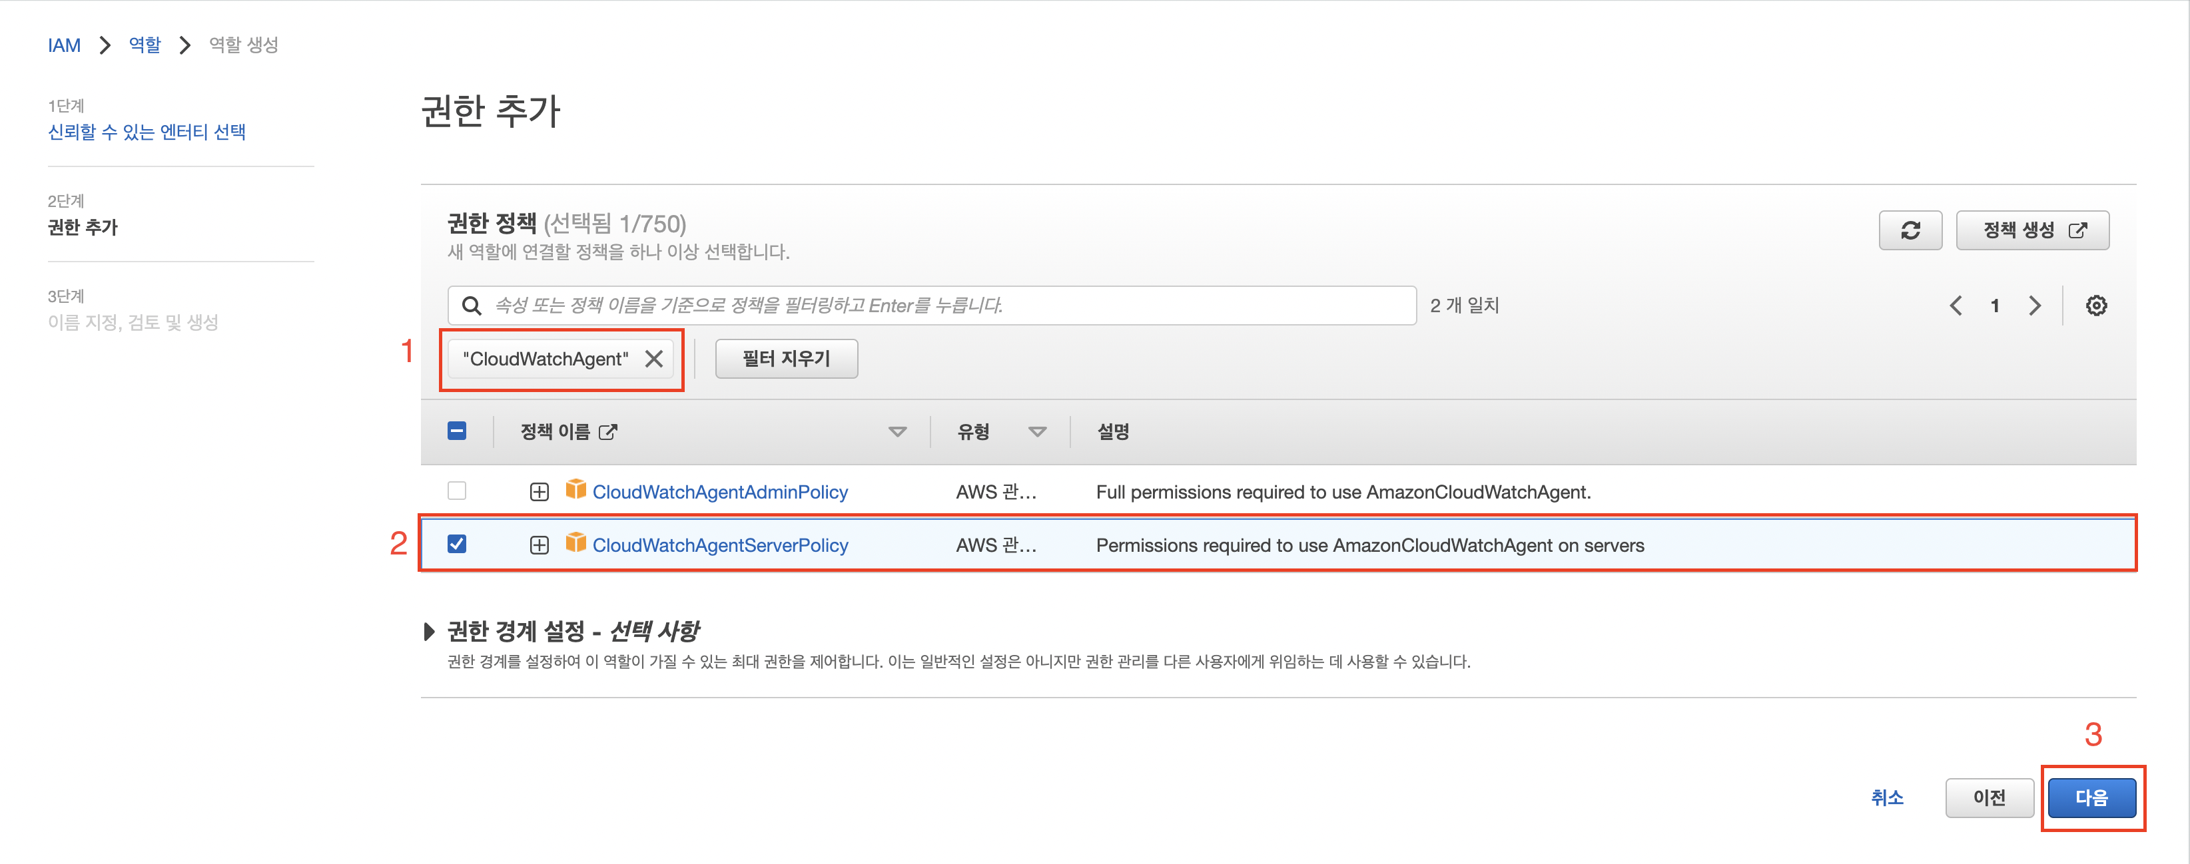Open the table preferences gear icon
Viewport: 2190px width, 864px height.
2095,306
